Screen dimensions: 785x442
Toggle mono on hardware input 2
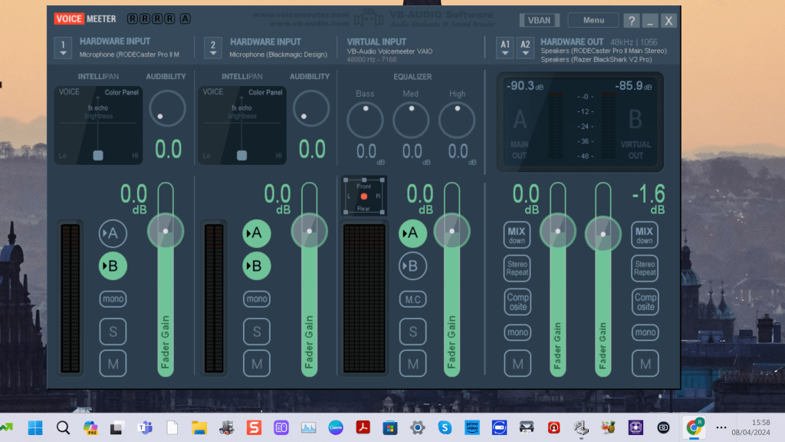257,299
